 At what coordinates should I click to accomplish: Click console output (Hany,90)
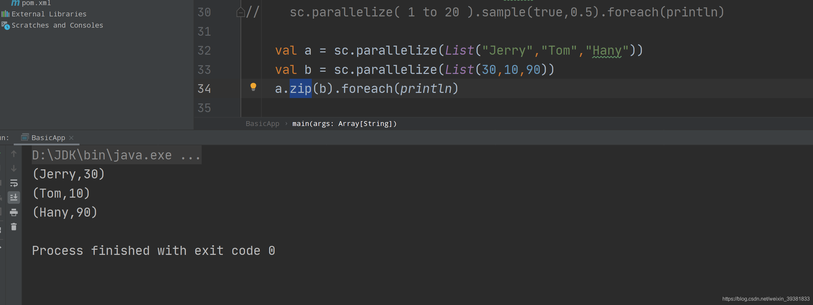click(65, 212)
